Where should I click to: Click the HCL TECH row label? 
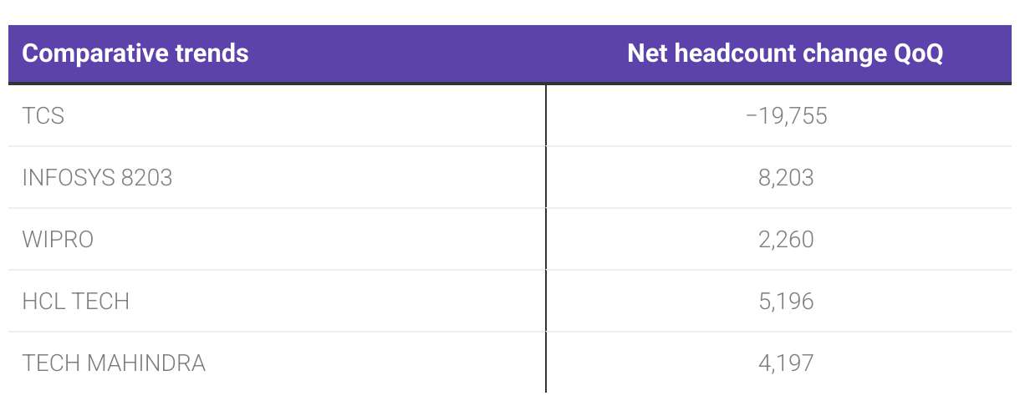[x=76, y=301]
